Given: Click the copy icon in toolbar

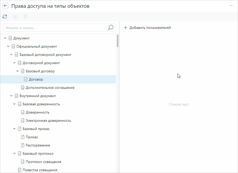Looking at the screenshot, I should [15, 17].
